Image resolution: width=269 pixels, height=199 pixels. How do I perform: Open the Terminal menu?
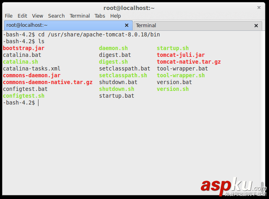tap(80, 16)
